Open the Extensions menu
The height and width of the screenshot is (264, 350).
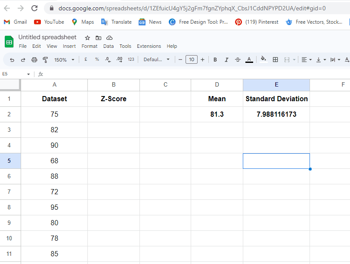[x=149, y=46]
